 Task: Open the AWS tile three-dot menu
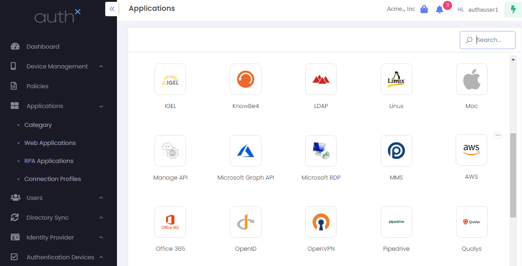click(x=498, y=135)
